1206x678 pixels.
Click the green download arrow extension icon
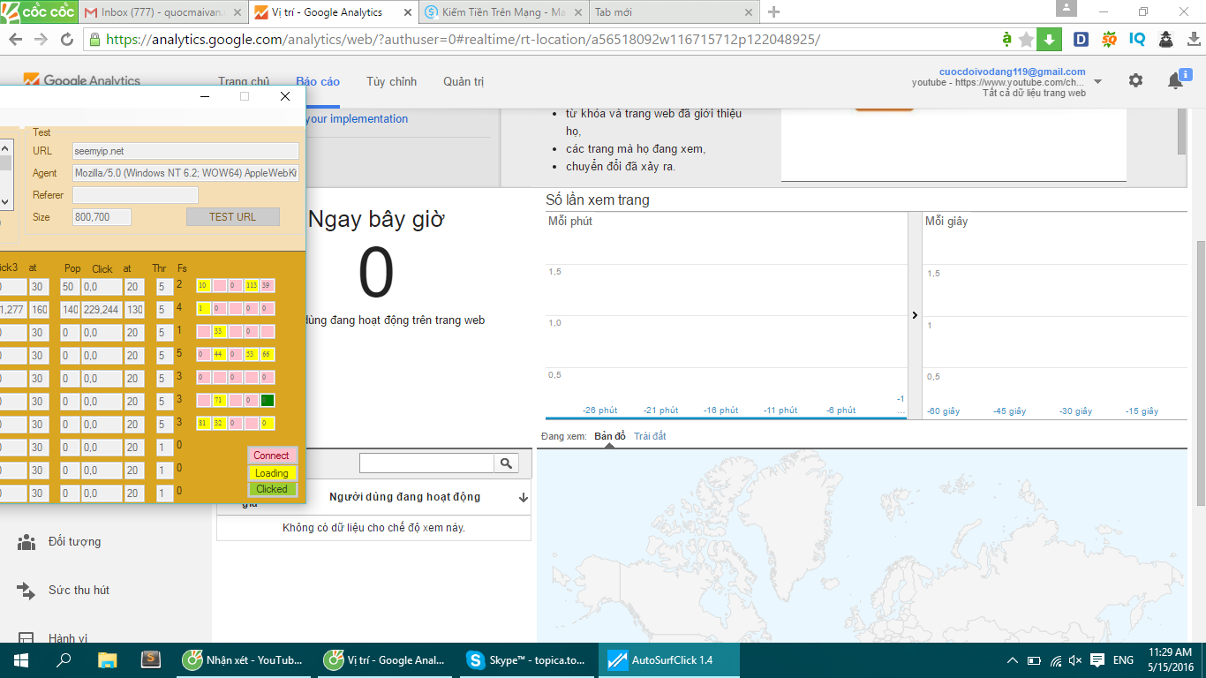[1049, 40]
